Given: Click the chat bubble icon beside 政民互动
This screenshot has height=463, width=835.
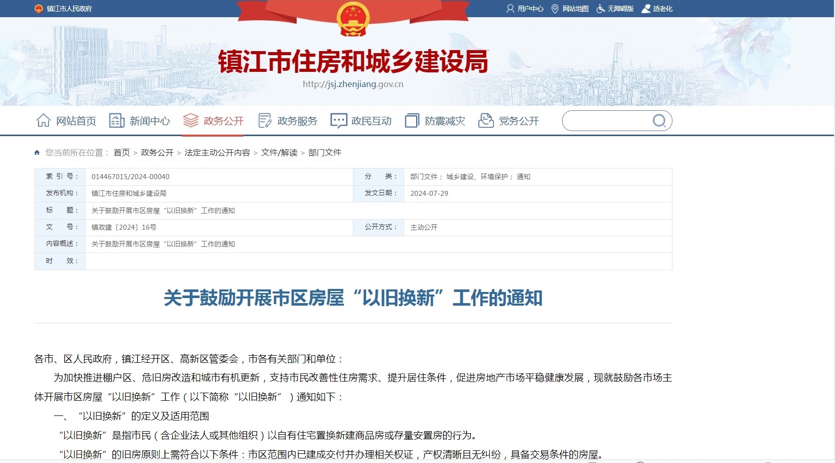Looking at the screenshot, I should coord(338,120).
